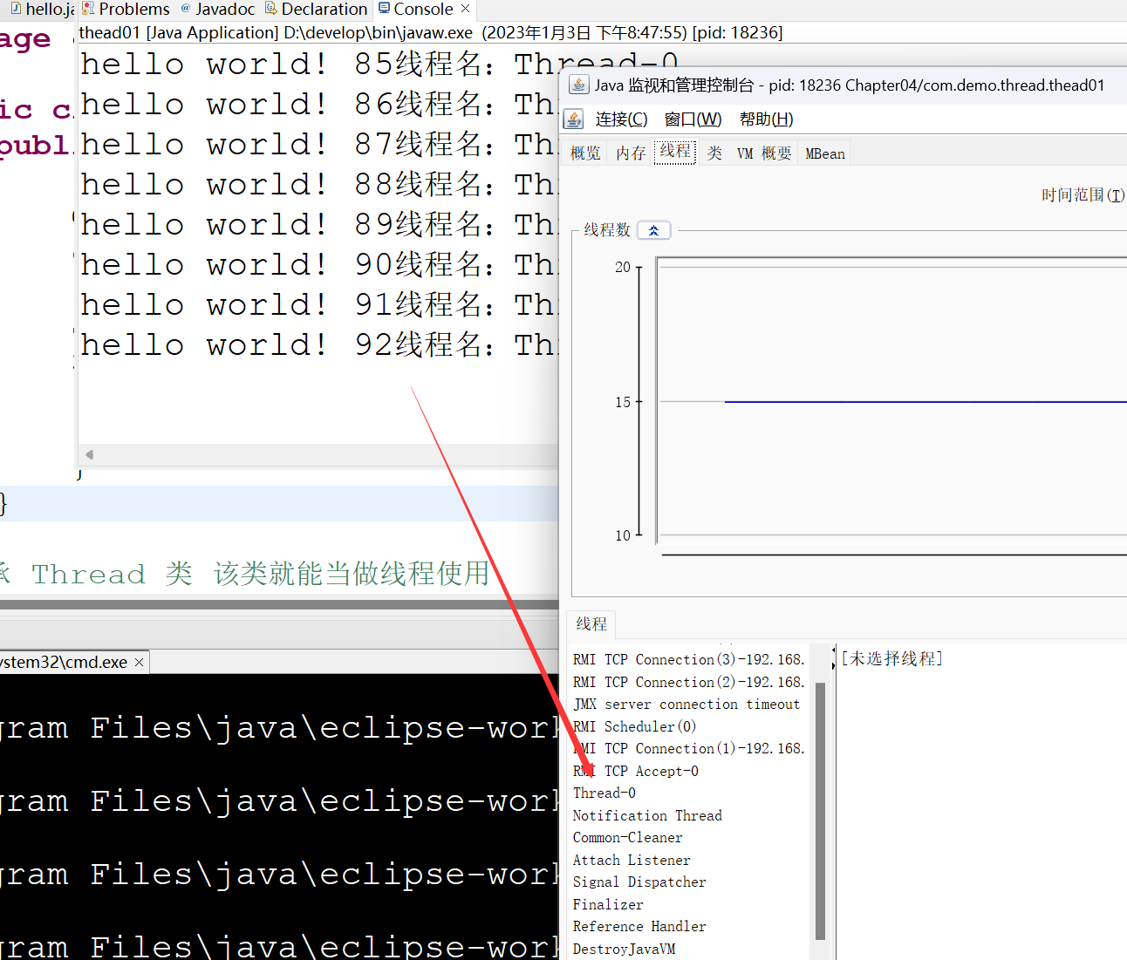The width and height of the screenshot is (1127, 960).
Task: Switch to the 类 tab
Action: (x=714, y=153)
